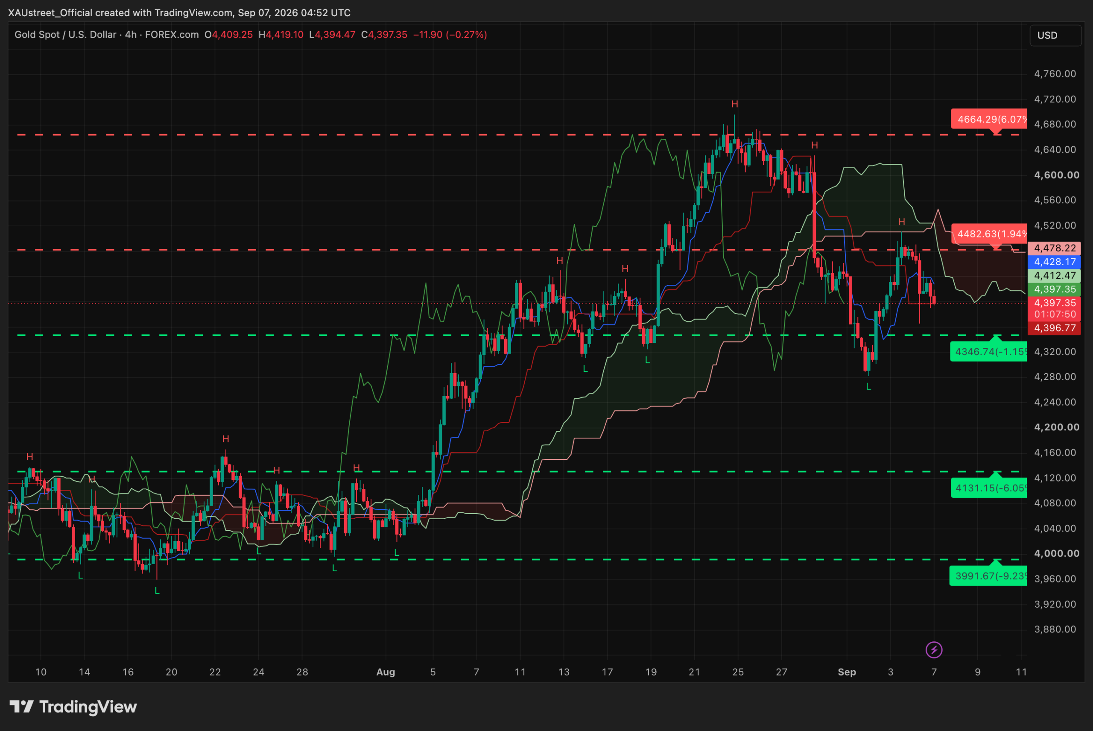Image resolution: width=1093 pixels, height=731 pixels.
Task: Click the 4,000.00 price axis label
Action: 1056,553
